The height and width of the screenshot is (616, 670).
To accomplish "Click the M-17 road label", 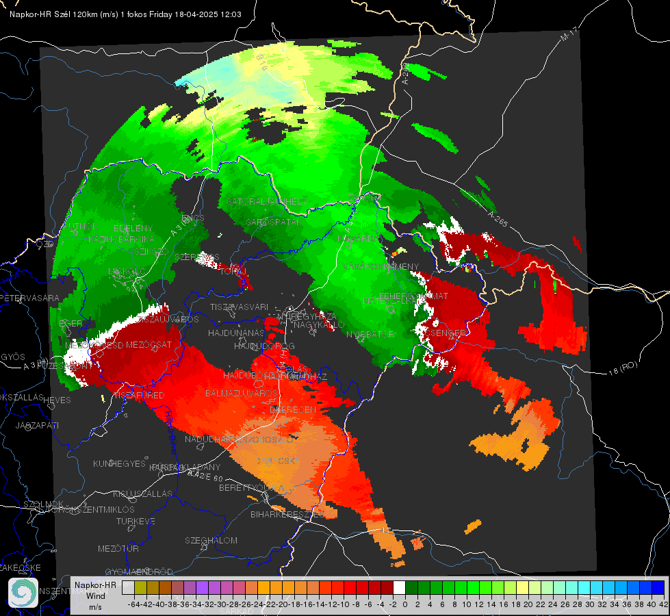I will coord(569,34).
